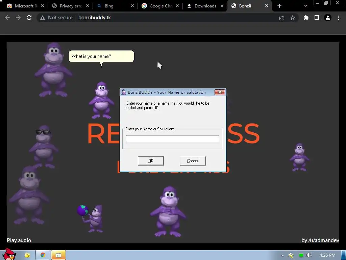Close the Microsoft tab
Image resolution: width=346 pixels, height=260 pixels.
pyautogui.click(x=43, y=6)
